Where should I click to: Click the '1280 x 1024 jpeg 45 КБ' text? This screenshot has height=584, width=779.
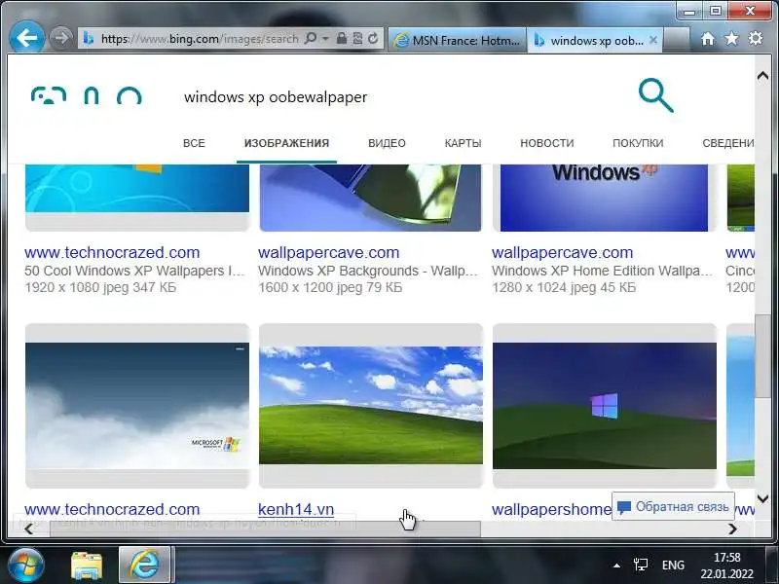tap(564, 287)
